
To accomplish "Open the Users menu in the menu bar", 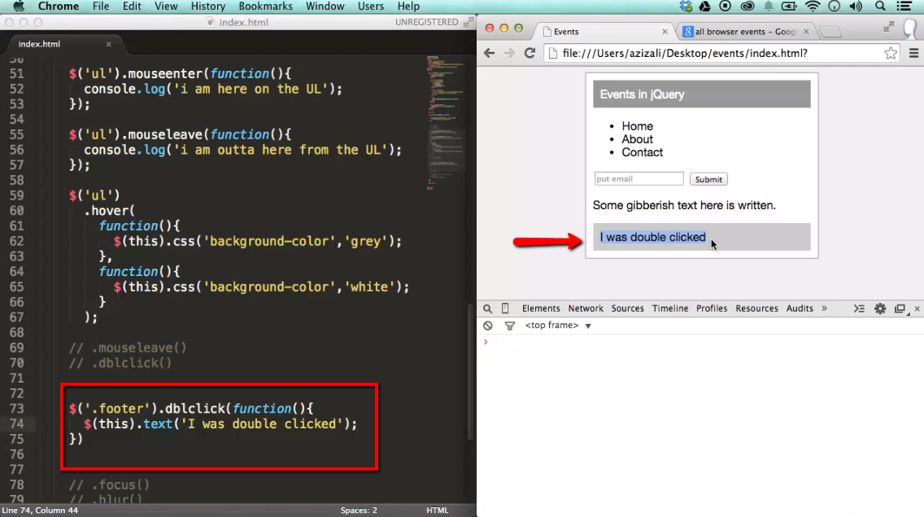I will [370, 6].
